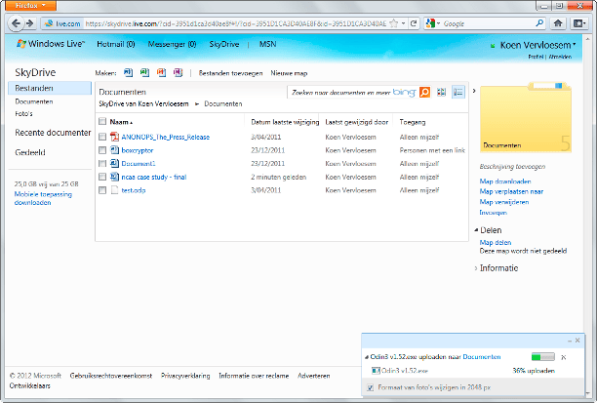
Task: Minimize the upload progress panel
Action: click(570, 341)
